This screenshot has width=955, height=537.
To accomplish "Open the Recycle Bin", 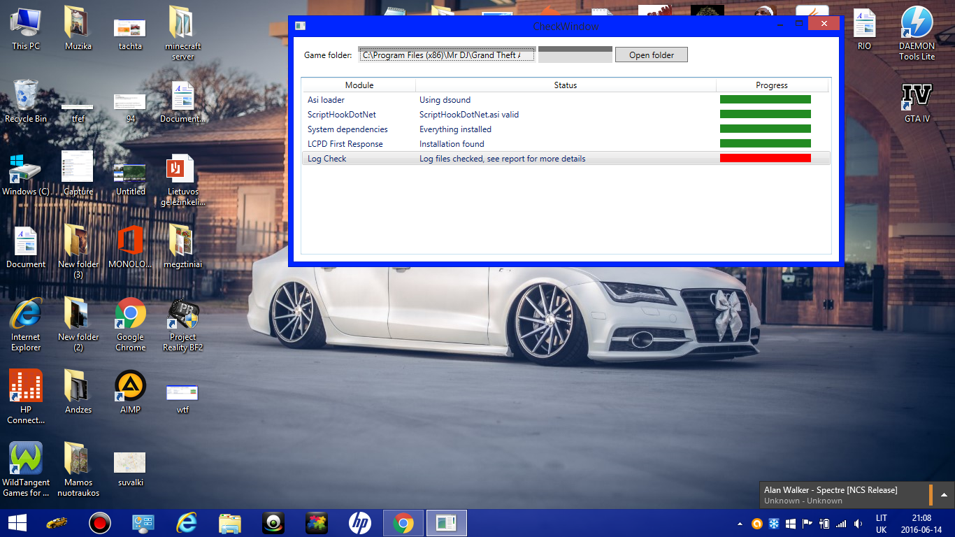I will [26, 101].
